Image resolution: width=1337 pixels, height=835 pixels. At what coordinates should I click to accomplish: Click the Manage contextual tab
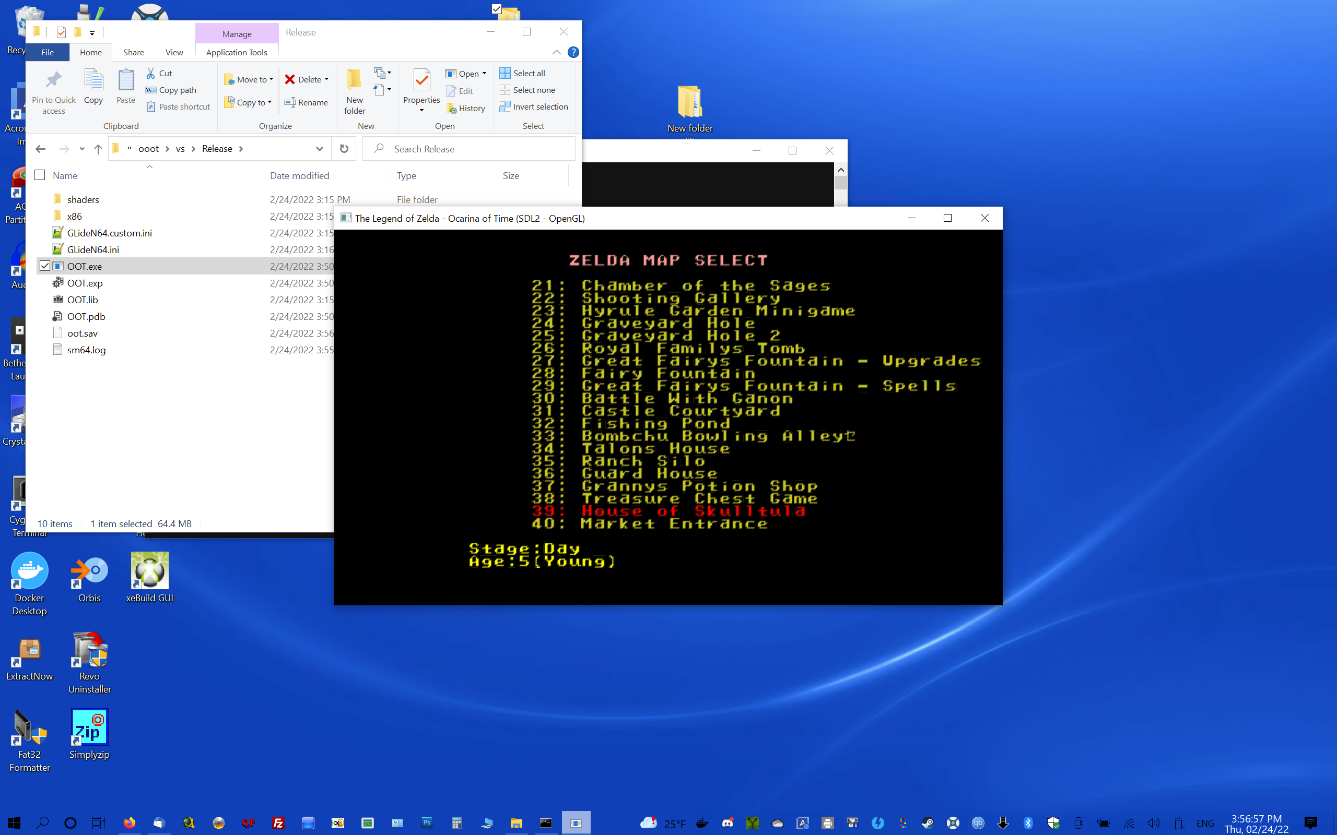[237, 34]
